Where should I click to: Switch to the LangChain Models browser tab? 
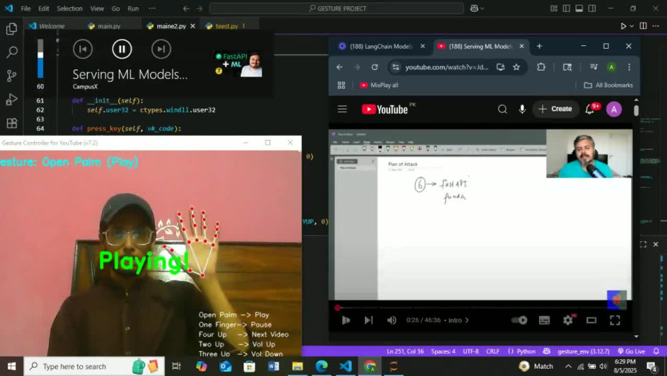[x=381, y=47]
